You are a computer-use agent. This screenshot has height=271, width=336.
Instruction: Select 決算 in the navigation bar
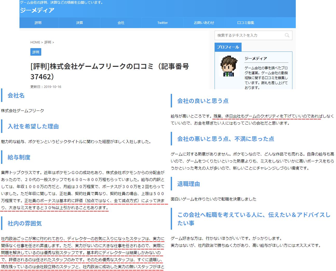coord(79,23)
